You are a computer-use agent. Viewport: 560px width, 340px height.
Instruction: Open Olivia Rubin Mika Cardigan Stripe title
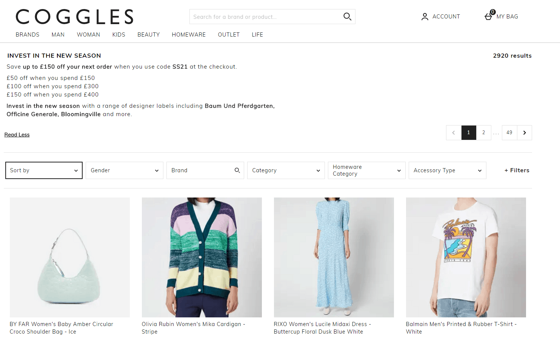[194, 328]
